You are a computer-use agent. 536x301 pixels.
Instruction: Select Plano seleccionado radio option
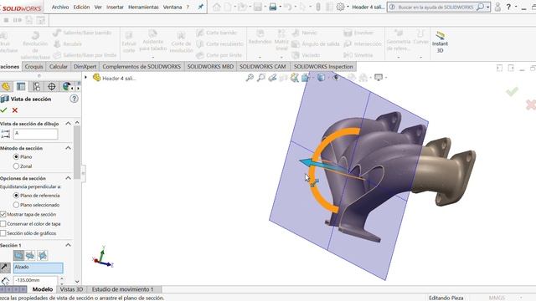(x=16, y=205)
